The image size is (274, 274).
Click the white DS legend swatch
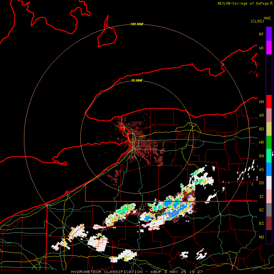269,183
